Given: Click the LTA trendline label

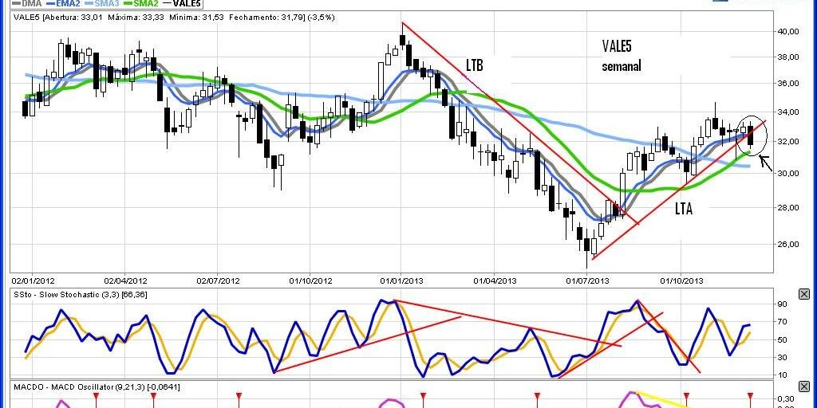Looking at the screenshot, I should [x=684, y=210].
